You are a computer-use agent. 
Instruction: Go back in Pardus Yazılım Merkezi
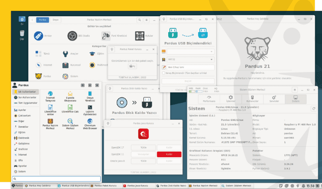tap(32, 20)
